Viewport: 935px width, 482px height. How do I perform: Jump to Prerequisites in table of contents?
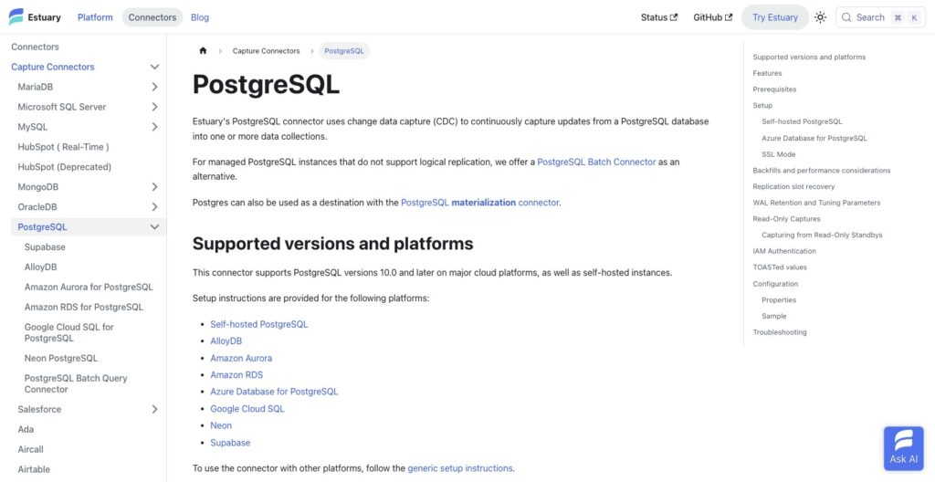774,89
